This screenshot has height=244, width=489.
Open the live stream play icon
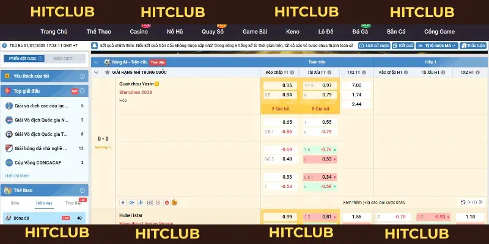click(x=158, y=203)
